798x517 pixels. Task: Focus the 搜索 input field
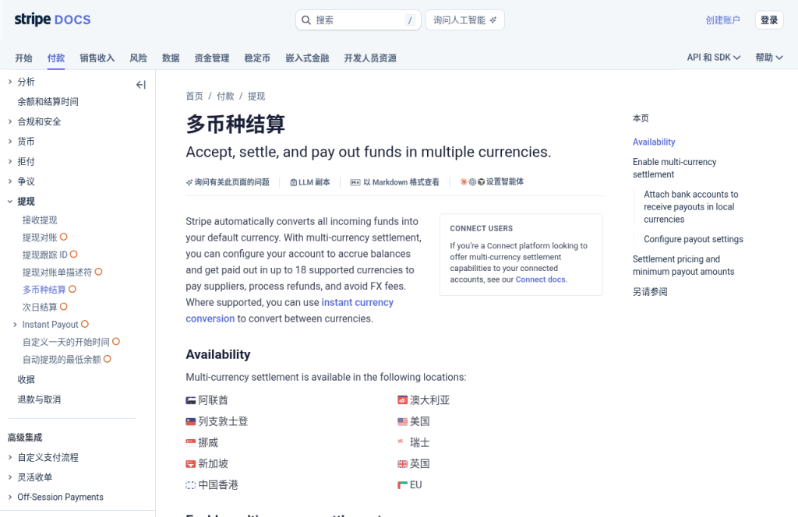click(358, 19)
